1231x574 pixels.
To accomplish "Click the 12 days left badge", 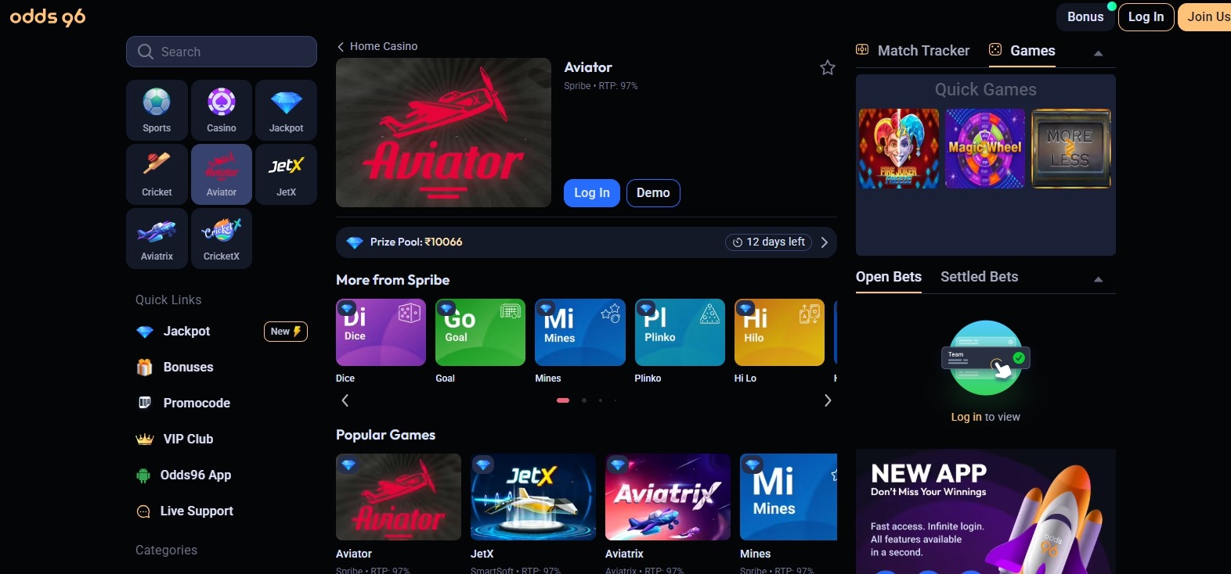I will pos(769,242).
